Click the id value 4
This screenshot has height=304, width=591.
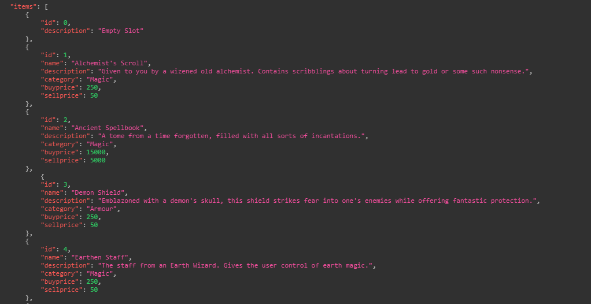[x=65, y=249]
